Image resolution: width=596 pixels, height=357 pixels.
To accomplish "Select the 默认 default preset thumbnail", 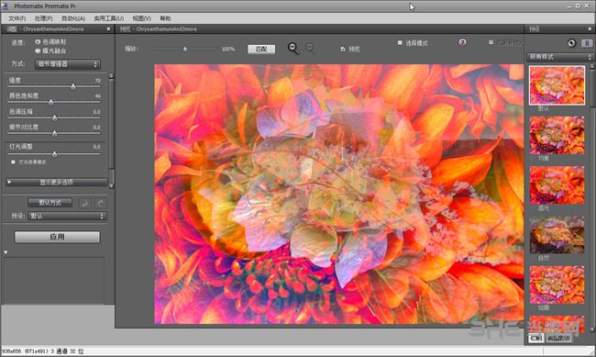I will click(x=557, y=85).
